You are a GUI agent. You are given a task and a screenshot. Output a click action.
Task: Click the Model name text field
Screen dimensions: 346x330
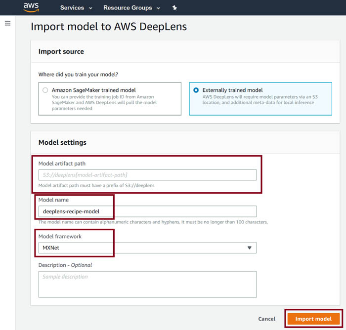147,211
